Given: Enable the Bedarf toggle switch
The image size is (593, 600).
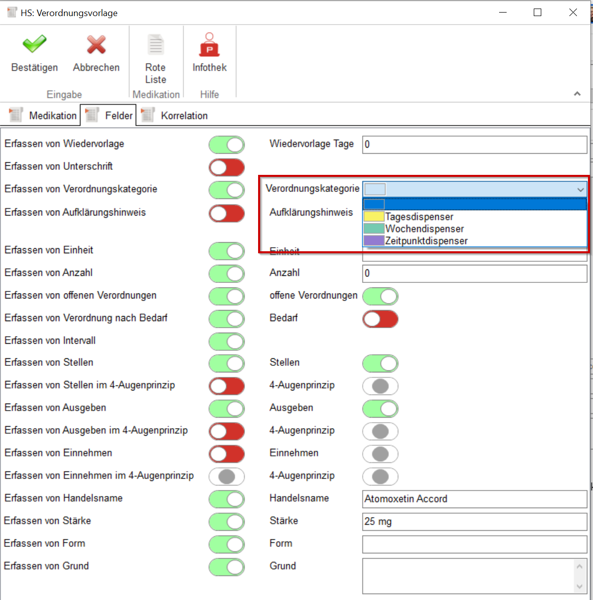Looking at the screenshot, I should (380, 319).
